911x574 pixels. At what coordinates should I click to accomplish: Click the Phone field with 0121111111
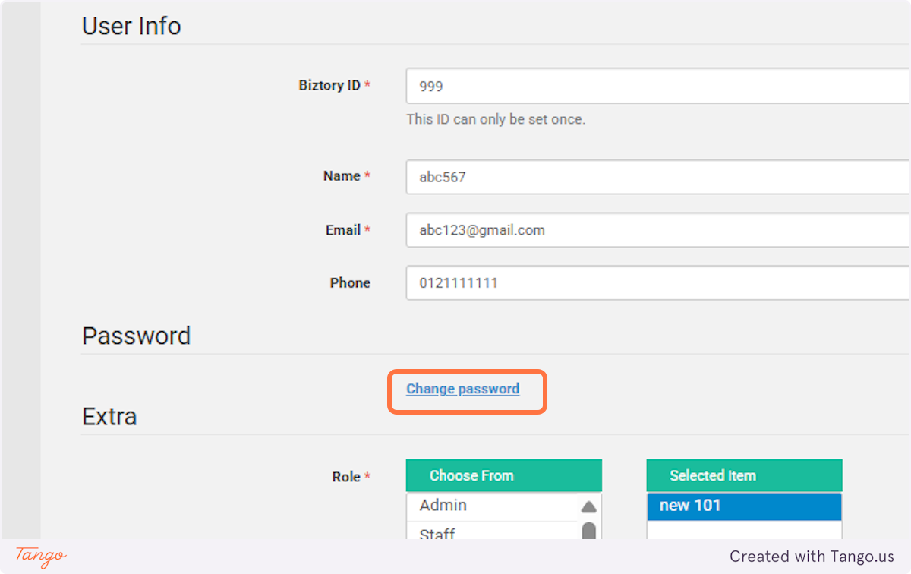coord(658,282)
